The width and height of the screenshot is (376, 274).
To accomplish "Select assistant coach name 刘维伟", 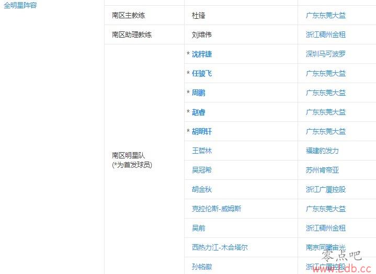I will click(x=202, y=35).
